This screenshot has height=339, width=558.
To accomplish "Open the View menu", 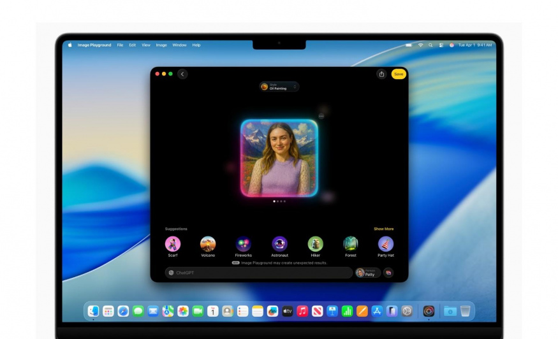I will coord(146,45).
